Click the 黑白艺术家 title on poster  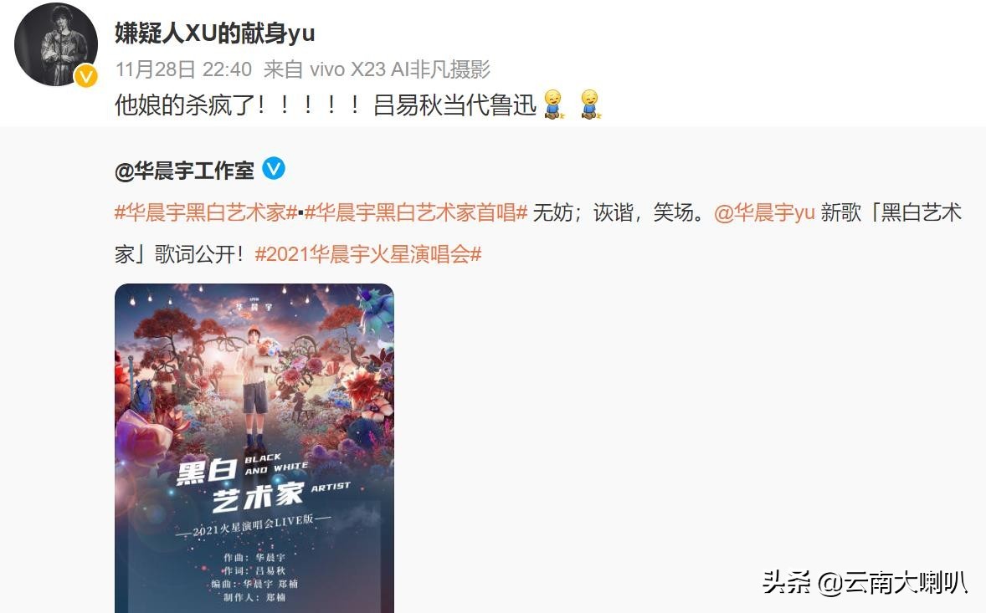tap(239, 483)
